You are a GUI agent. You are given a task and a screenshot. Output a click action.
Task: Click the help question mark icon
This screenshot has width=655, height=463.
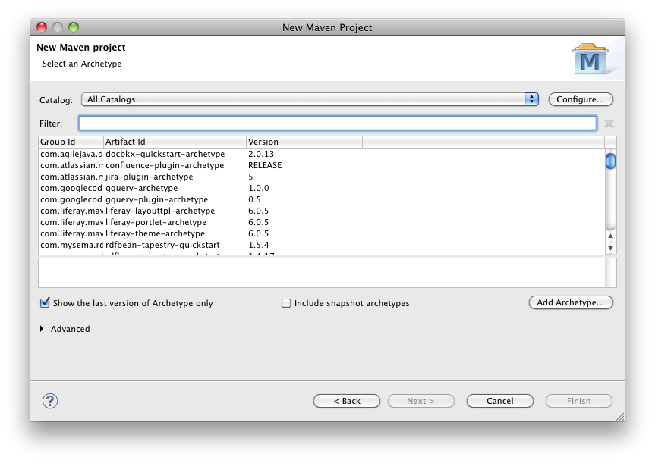[x=50, y=401]
